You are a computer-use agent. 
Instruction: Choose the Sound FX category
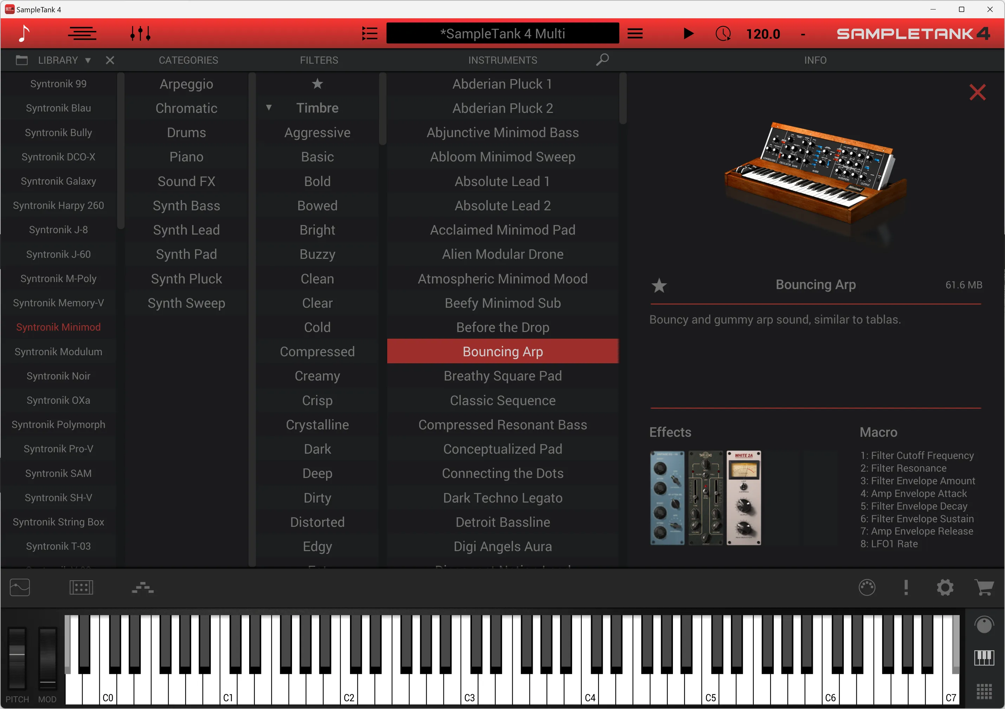(186, 181)
